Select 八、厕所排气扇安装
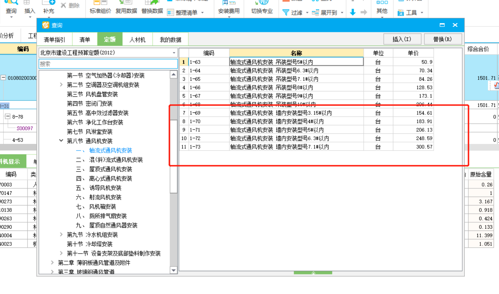 click(x=101, y=216)
